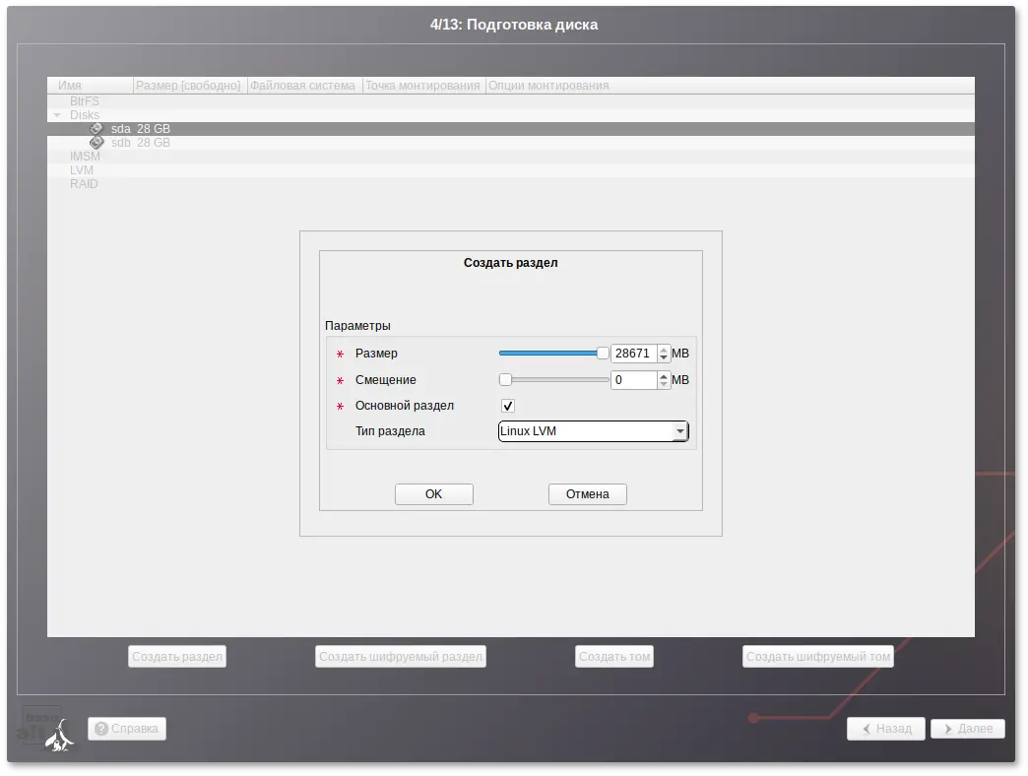The height and width of the screenshot is (776, 1028).
Task: Click Создать шифруемый том button
Action: (818, 656)
